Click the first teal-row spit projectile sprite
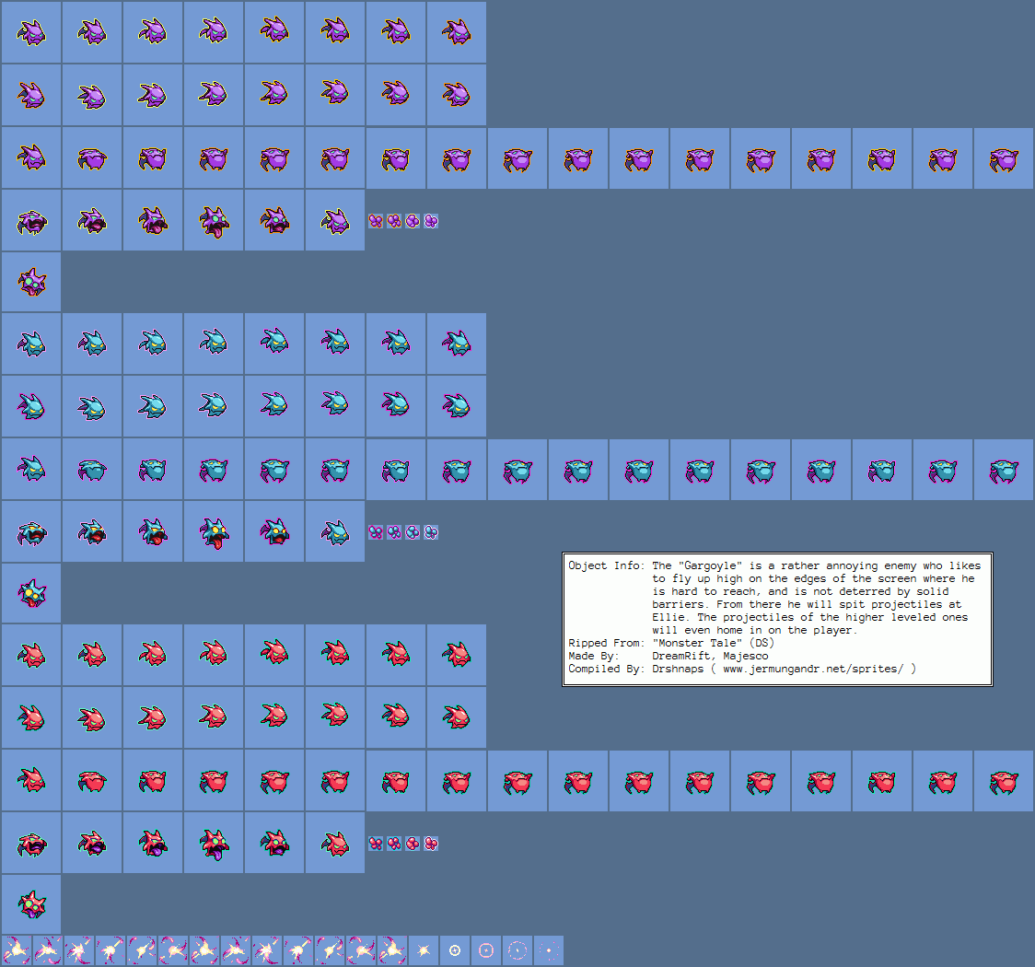Viewport: 1035px width, 967px height. point(376,532)
